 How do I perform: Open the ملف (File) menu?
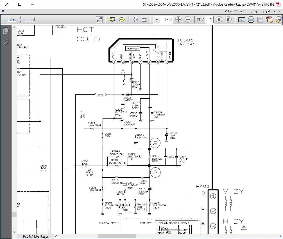pos(277,11)
